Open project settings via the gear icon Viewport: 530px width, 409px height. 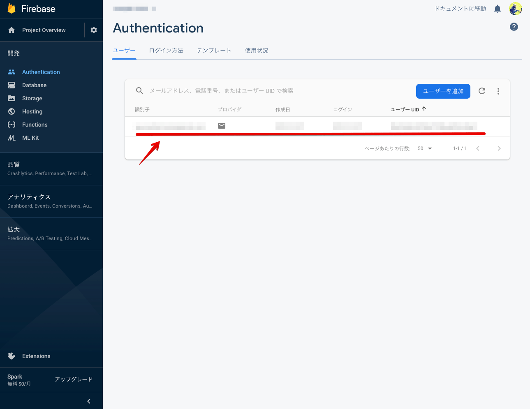click(x=94, y=30)
